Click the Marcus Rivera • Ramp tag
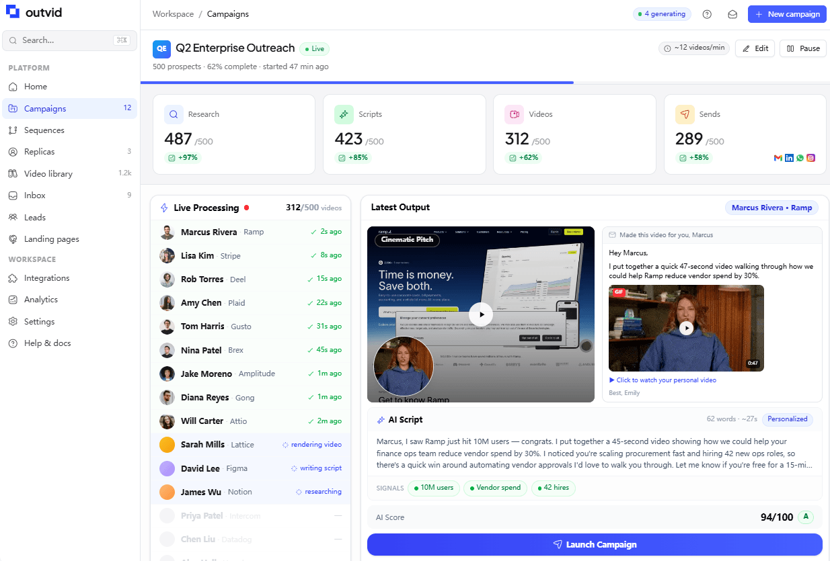The width and height of the screenshot is (830, 561). pos(771,208)
